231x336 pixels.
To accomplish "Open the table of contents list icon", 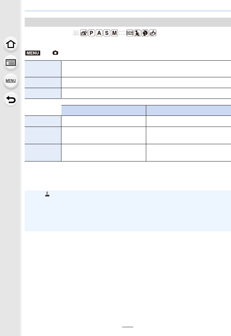I will pos(11,63).
